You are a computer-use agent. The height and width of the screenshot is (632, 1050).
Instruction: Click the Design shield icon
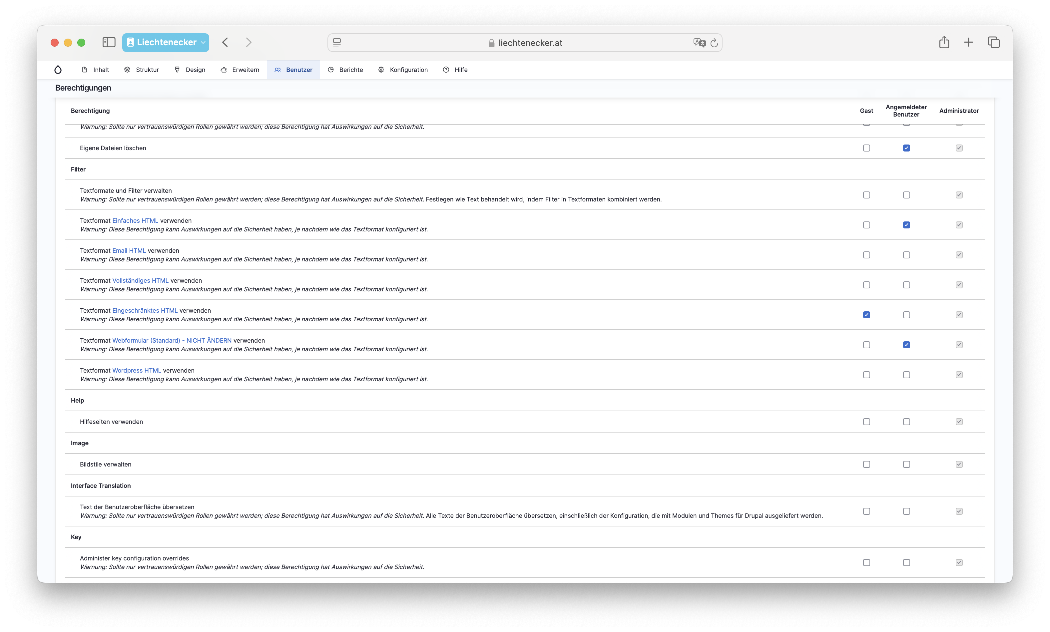click(178, 69)
